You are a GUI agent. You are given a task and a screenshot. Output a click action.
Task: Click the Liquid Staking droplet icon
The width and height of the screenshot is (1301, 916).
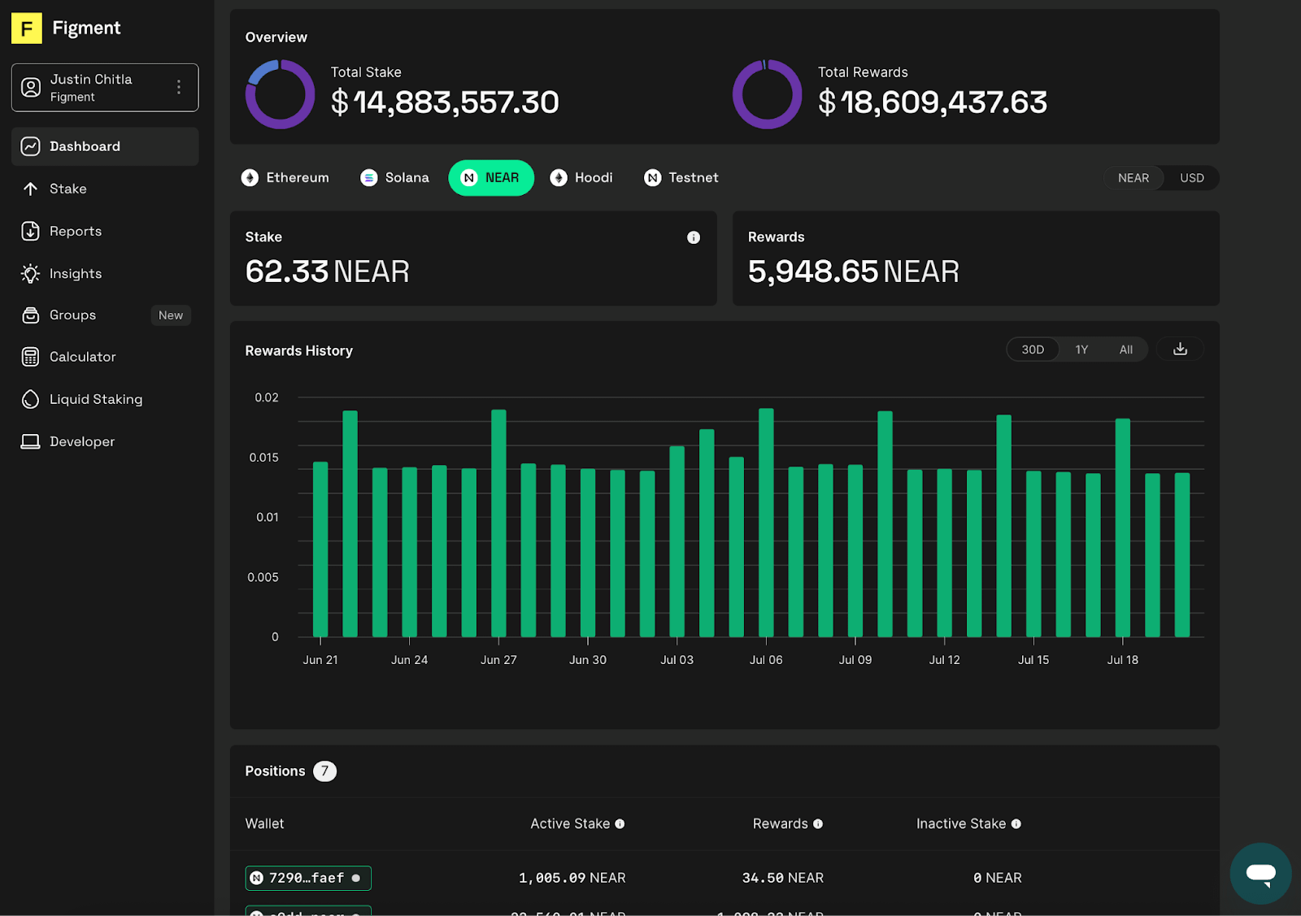pyautogui.click(x=30, y=399)
